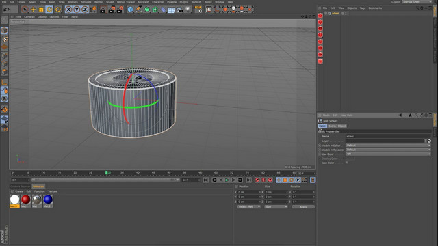Switch to Basic tab in Attributes
Image resolution: width=438 pixels, height=246 pixels.
pos(322,126)
